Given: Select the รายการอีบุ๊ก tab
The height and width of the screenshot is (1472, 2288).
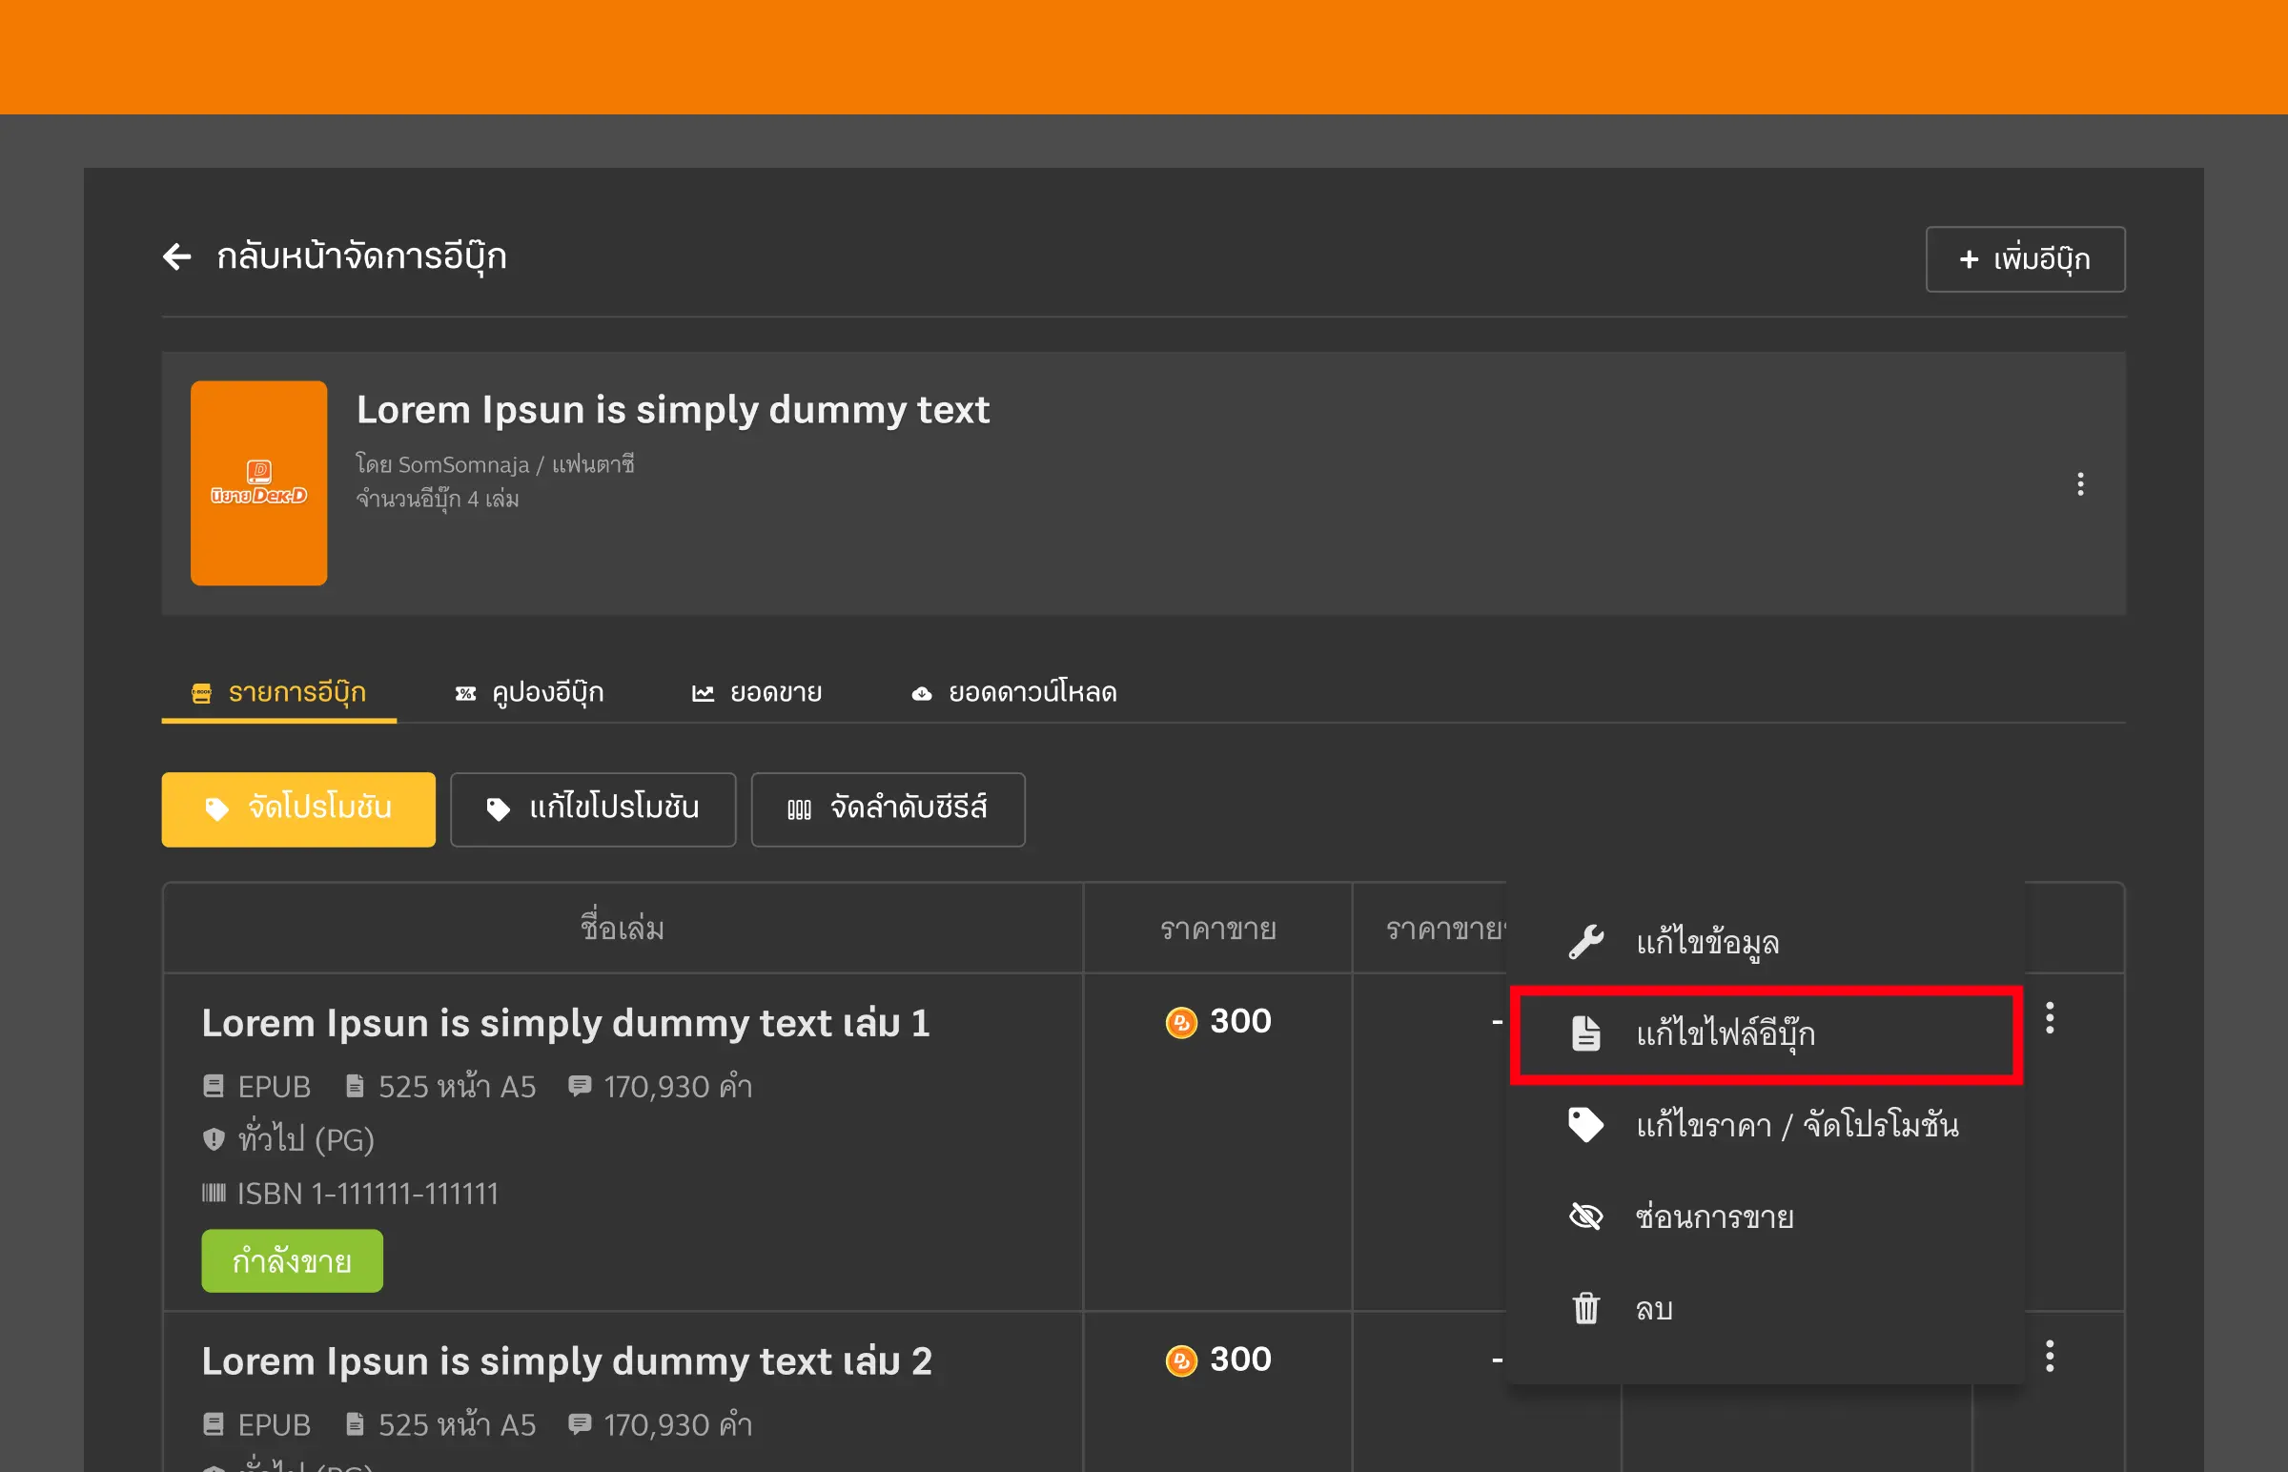Looking at the screenshot, I should click(x=279, y=692).
